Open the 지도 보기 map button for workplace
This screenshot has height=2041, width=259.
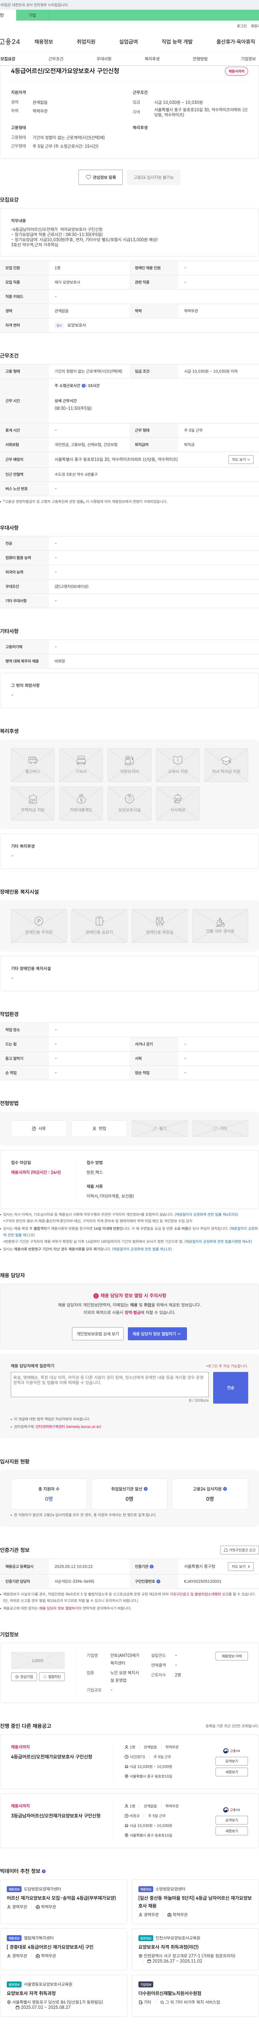click(241, 460)
